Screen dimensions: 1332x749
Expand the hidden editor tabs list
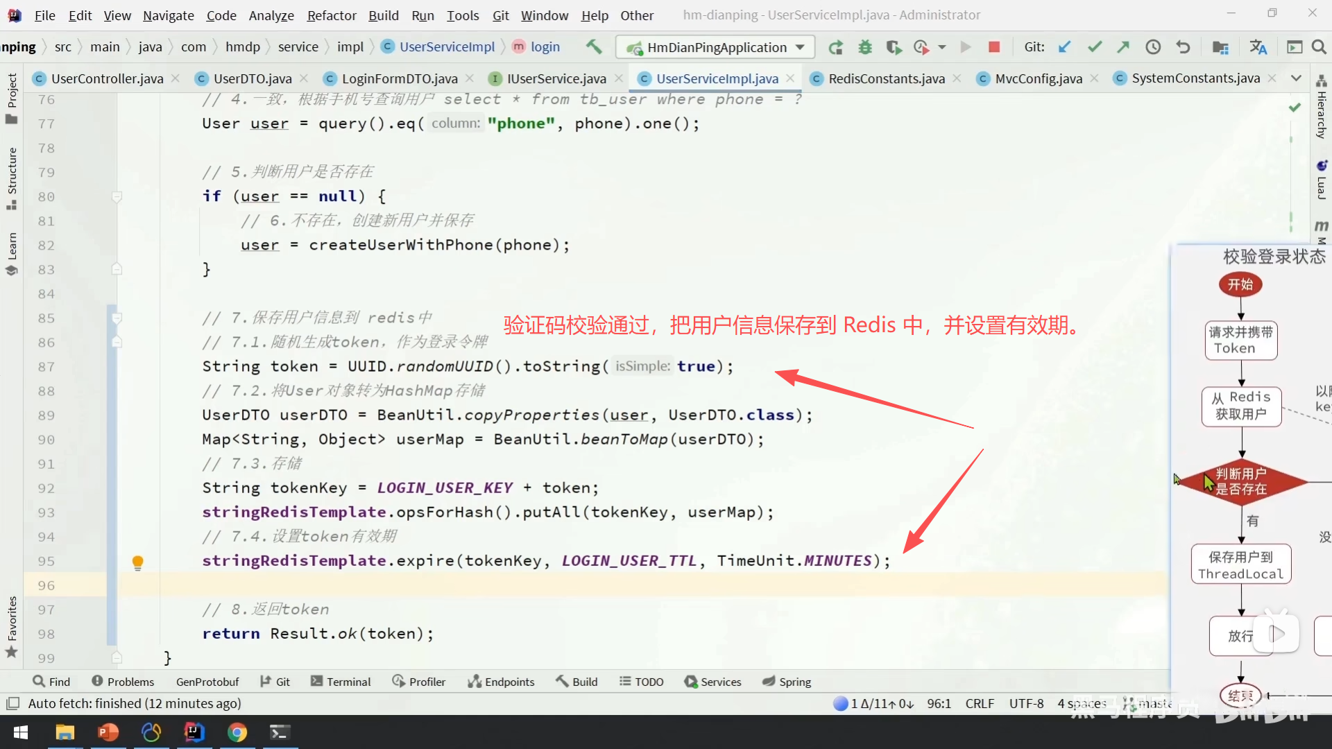(x=1295, y=78)
